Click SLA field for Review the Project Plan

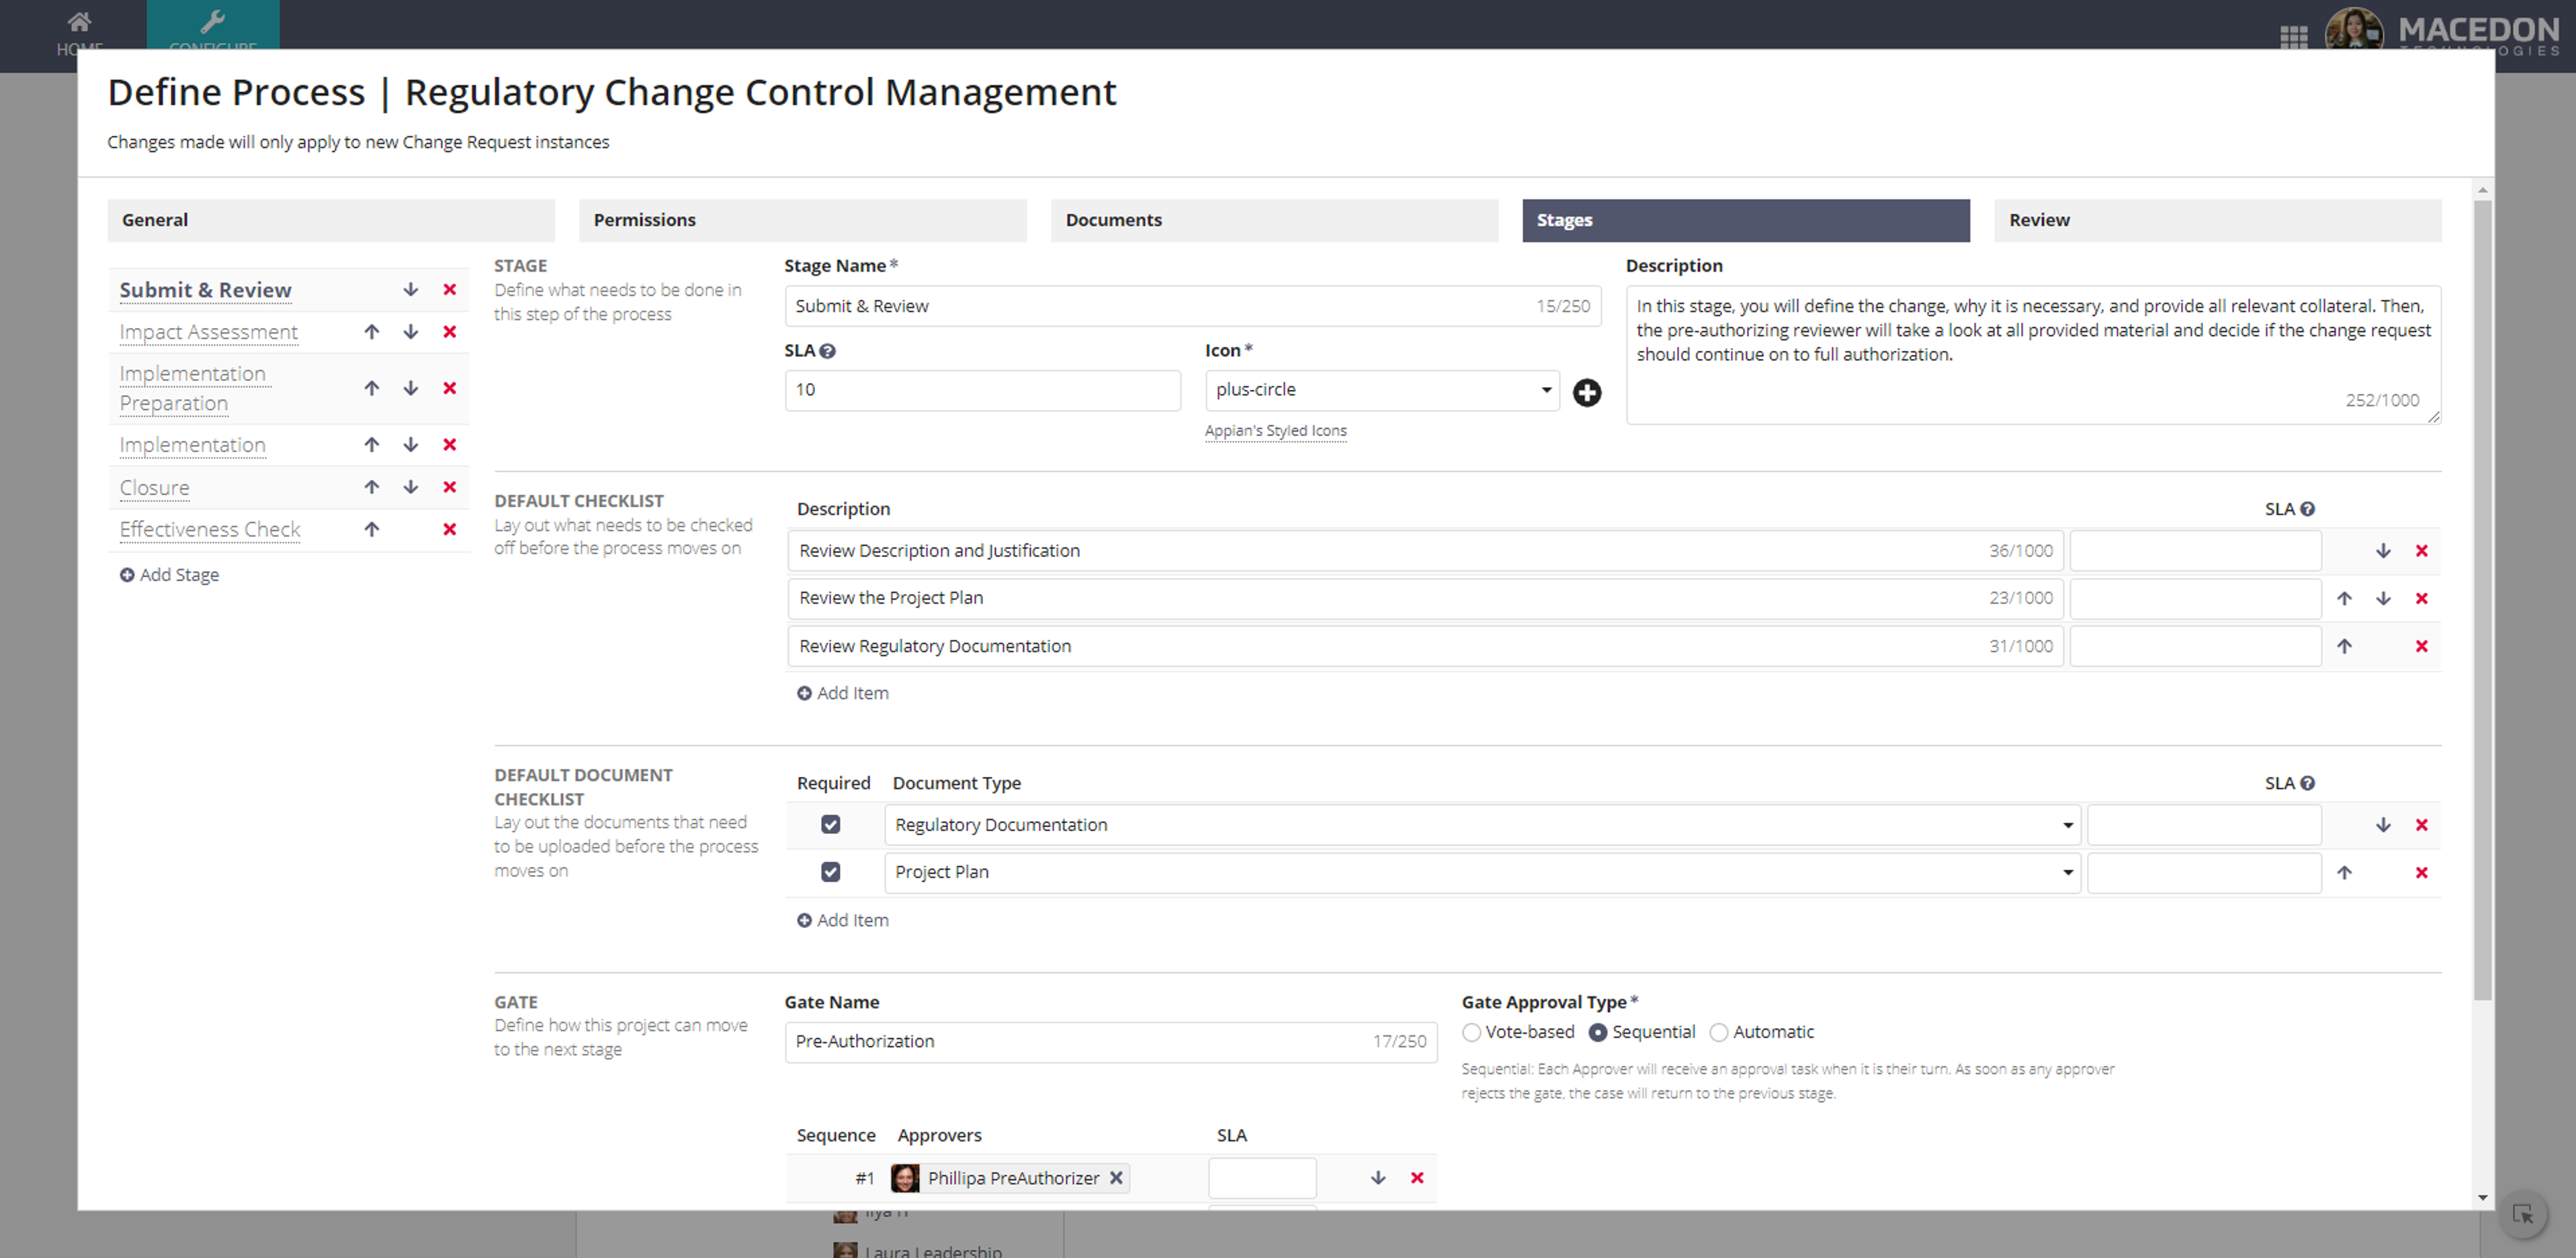coord(2195,598)
